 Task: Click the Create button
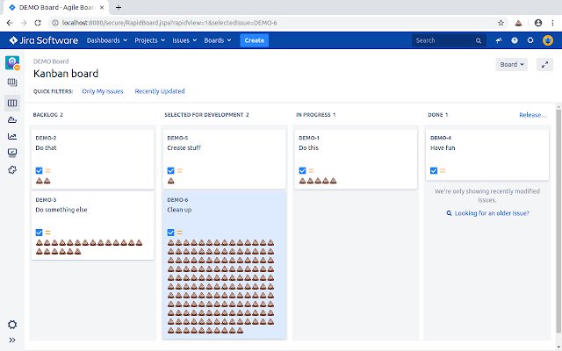pos(254,40)
